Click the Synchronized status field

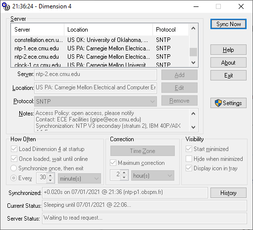click(x=125, y=192)
